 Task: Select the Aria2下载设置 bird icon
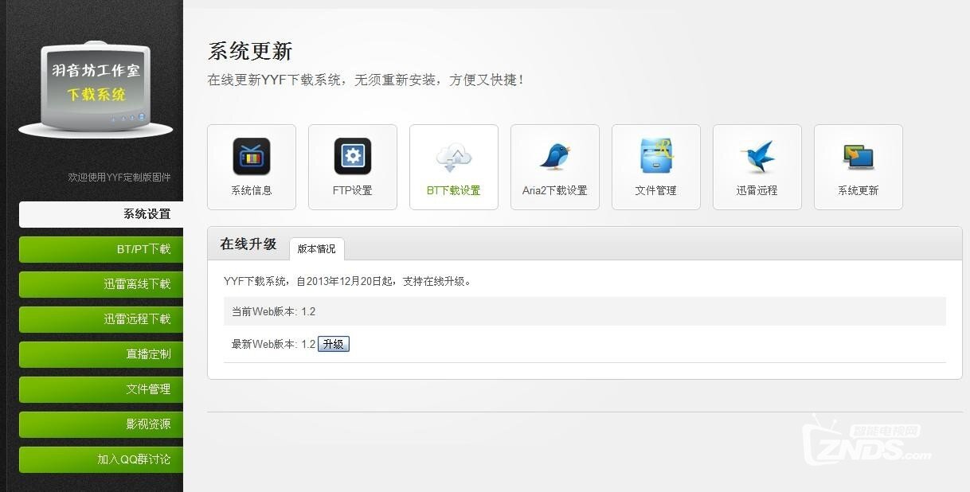click(554, 157)
